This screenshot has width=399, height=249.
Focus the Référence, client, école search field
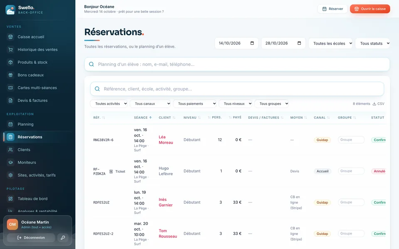237,89
